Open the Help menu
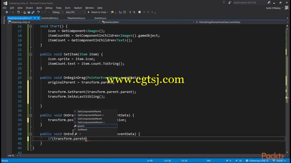This screenshot has width=291, height=163. click(100, 8)
